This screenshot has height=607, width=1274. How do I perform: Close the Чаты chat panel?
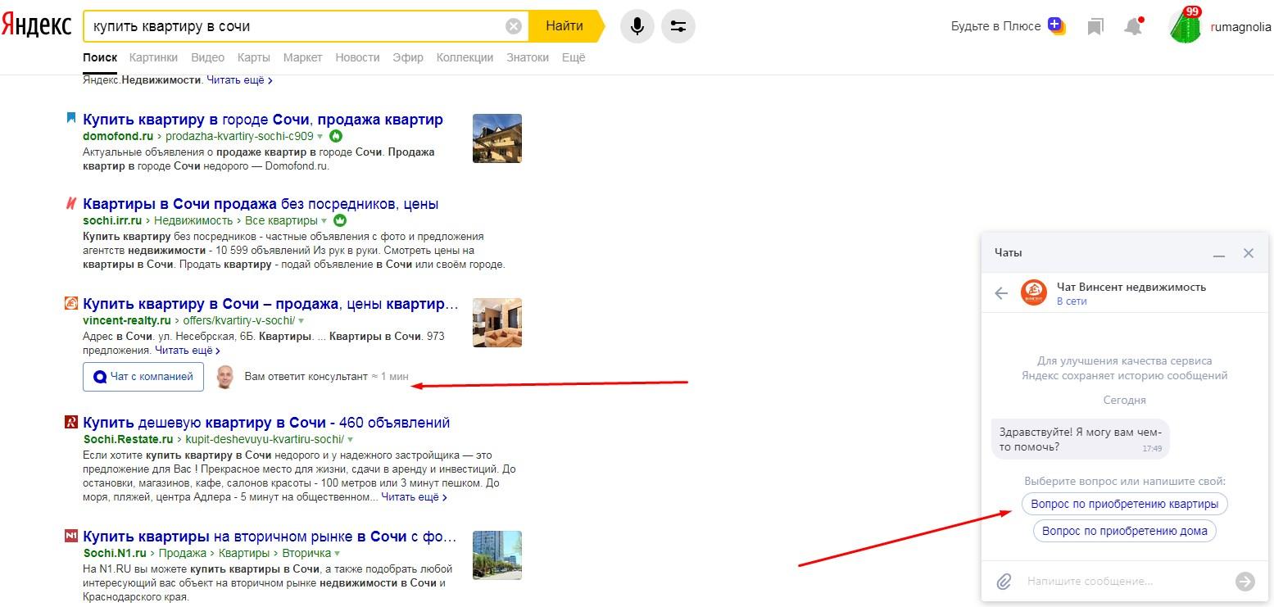[x=1249, y=253]
